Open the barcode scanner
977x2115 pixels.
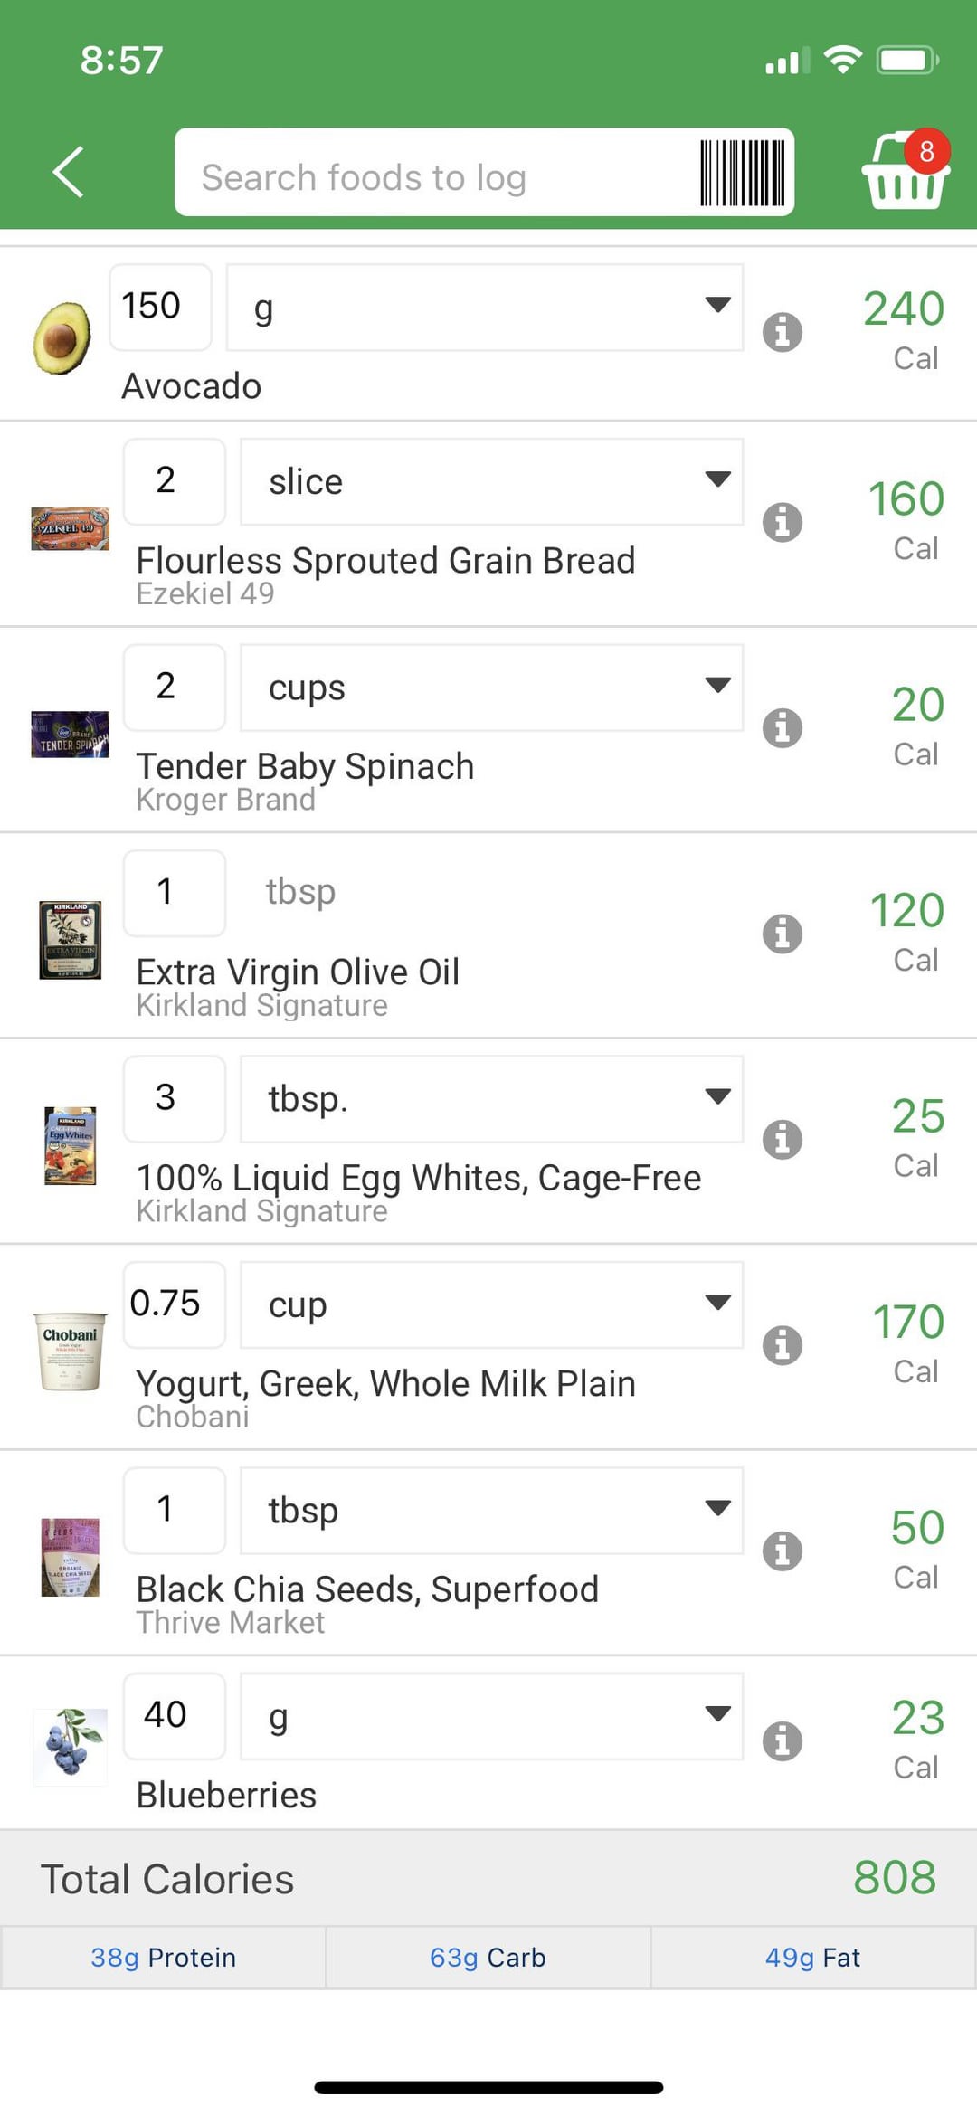coord(743,173)
